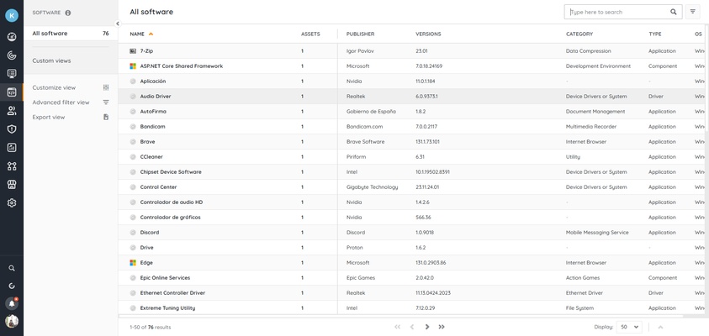
Task: Open the reports chart icon in sidebar
Action: (x=12, y=147)
